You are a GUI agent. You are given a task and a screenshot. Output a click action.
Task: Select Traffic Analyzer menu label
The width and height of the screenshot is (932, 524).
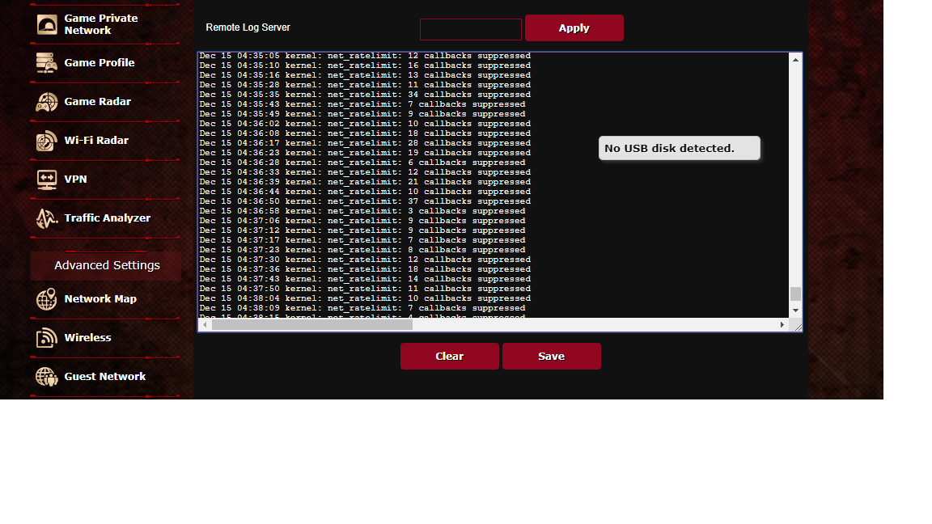107,218
